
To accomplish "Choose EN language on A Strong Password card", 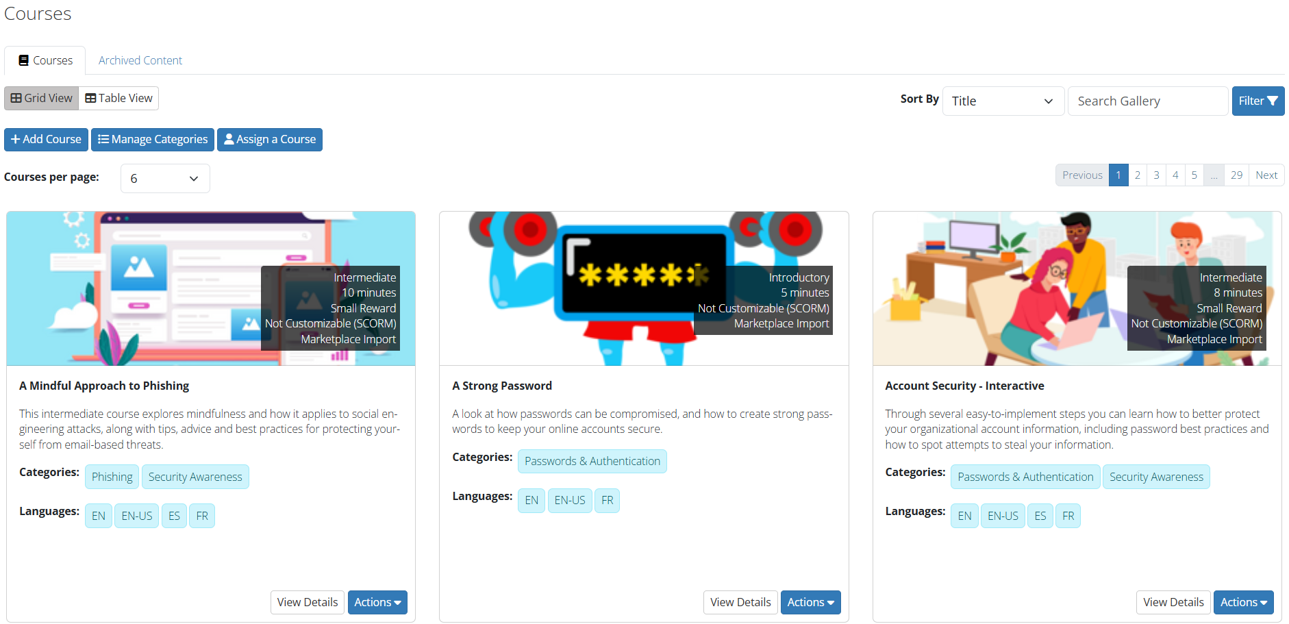I will (x=531, y=500).
